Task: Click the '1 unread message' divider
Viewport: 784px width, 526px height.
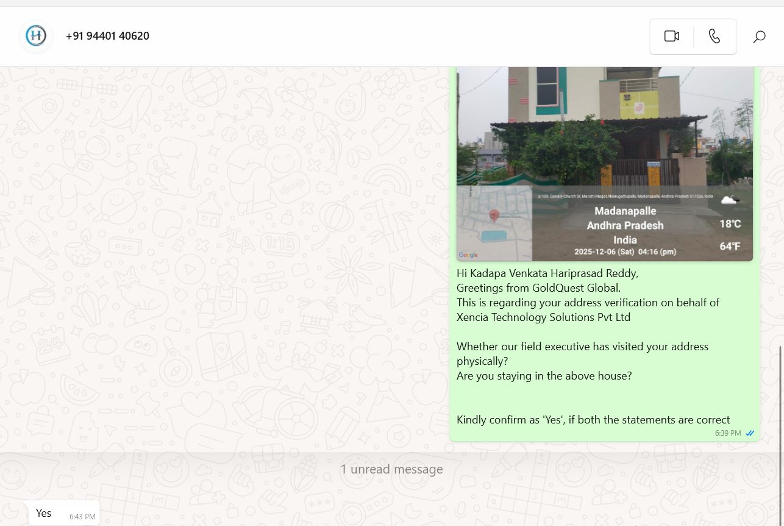Action: tap(391, 469)
